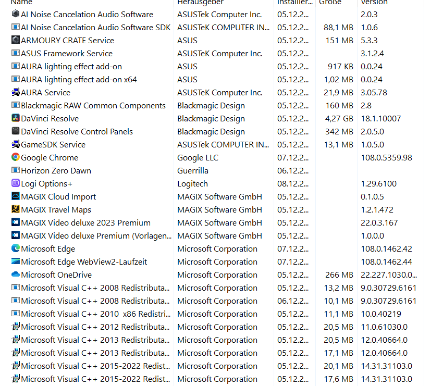
Task: Click the ASUS Framework Service icon
Action: tap(16, 53)
